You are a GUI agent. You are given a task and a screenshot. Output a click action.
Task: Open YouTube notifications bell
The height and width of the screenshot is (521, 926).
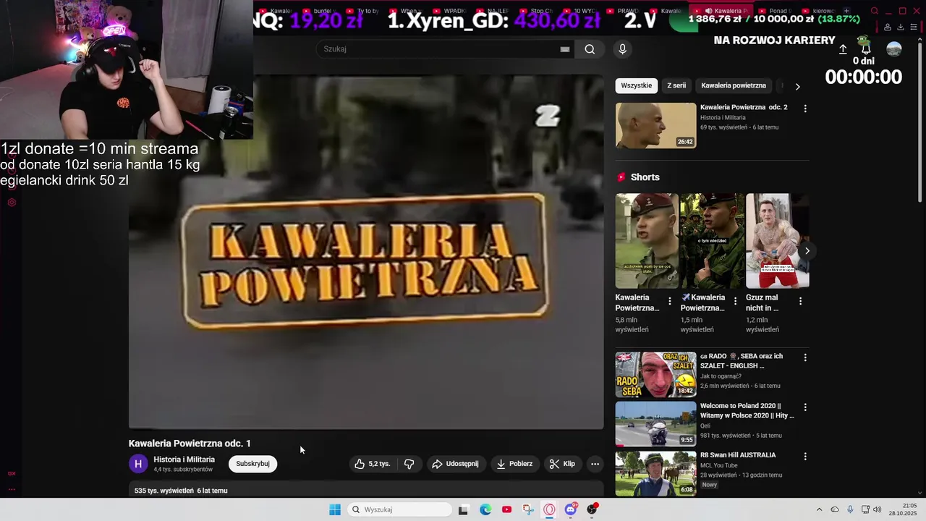click(865, 48)
